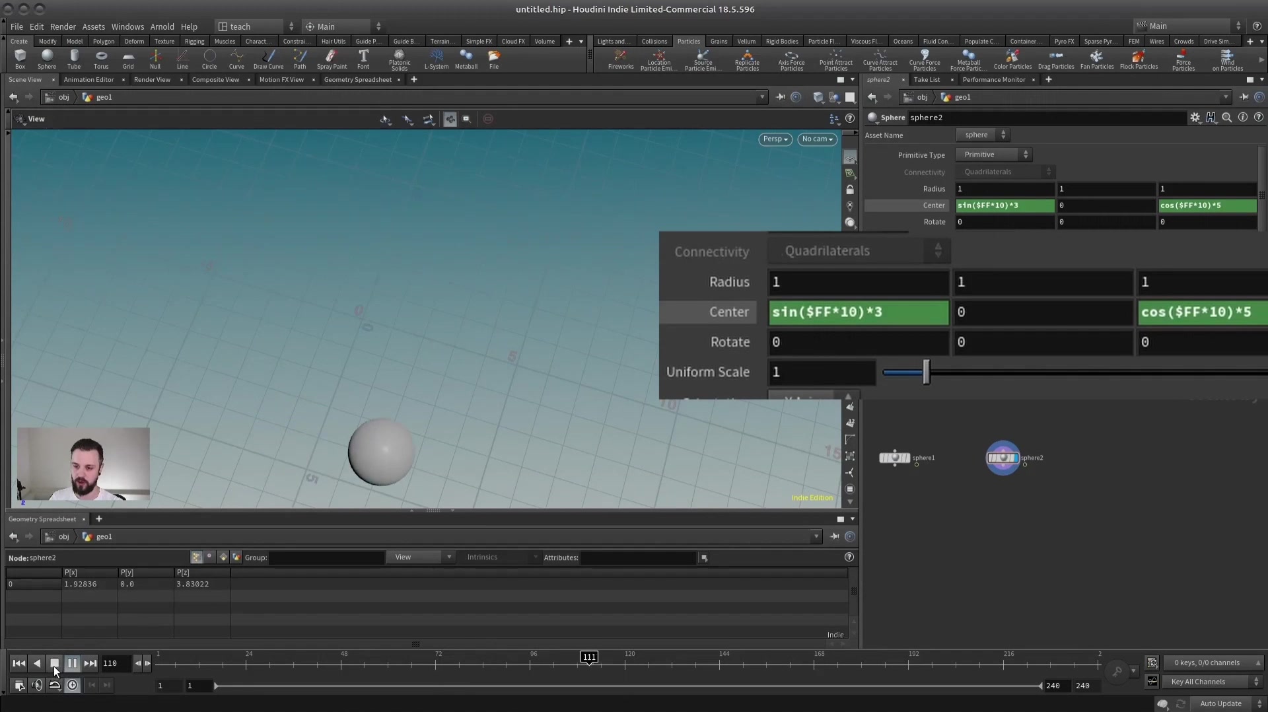Select the Flock Particles tool

pos(1139,59)
